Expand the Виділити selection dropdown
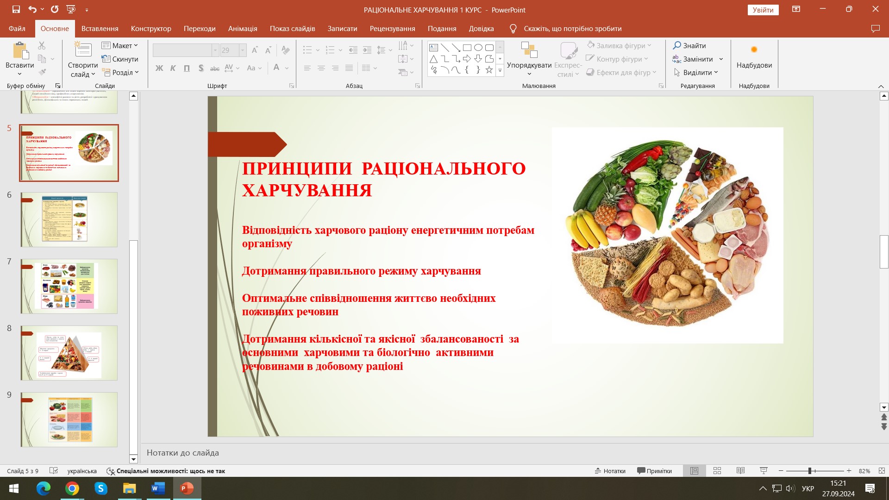 (x=696, y=73)
